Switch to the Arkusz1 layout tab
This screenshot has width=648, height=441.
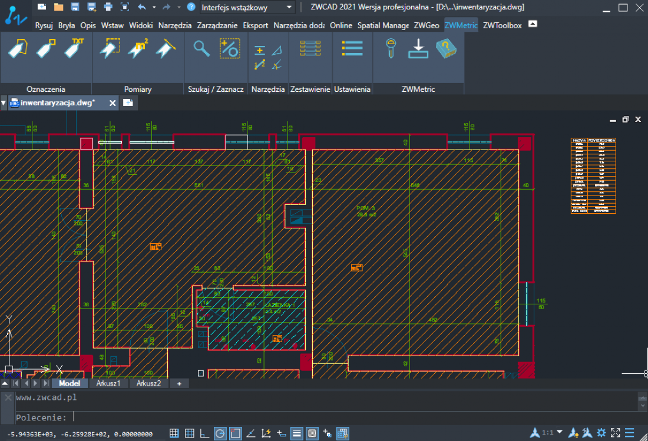(108, 383)
